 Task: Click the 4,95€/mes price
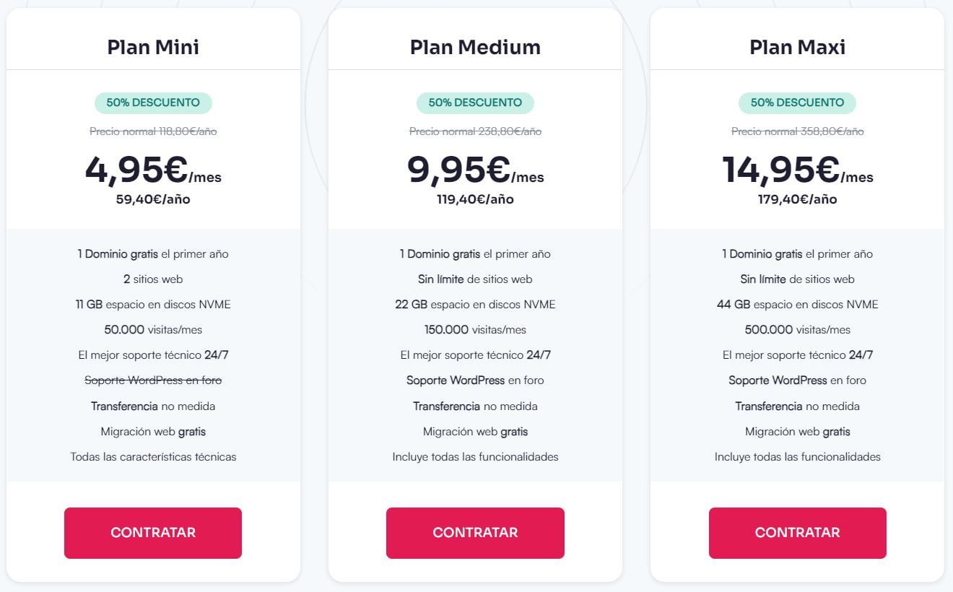(153, 172)
